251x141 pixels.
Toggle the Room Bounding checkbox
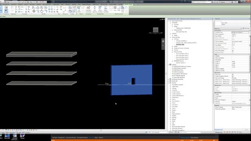coord(233,51)
